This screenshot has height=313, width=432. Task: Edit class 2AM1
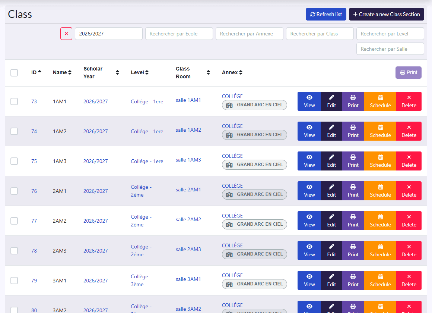pyautogui.click(x=331, y=191)
